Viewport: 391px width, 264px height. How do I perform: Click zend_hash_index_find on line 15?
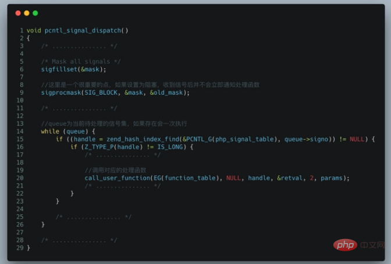143,139
